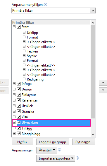Expand the Redigering group
Screen dimensions: 107x166
pos(24,79)
